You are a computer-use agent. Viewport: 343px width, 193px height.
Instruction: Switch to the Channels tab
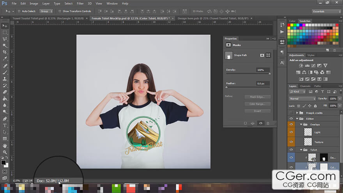point(305,86)
